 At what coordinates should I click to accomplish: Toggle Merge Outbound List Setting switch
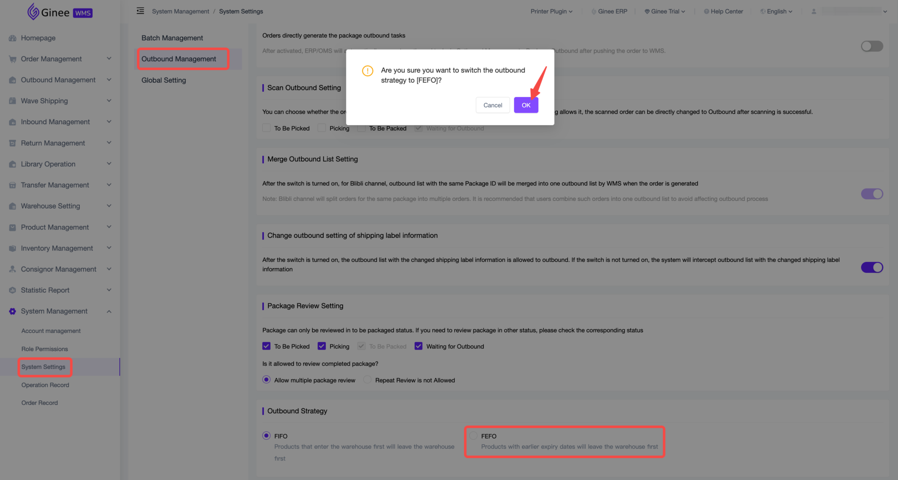[872, 194]
